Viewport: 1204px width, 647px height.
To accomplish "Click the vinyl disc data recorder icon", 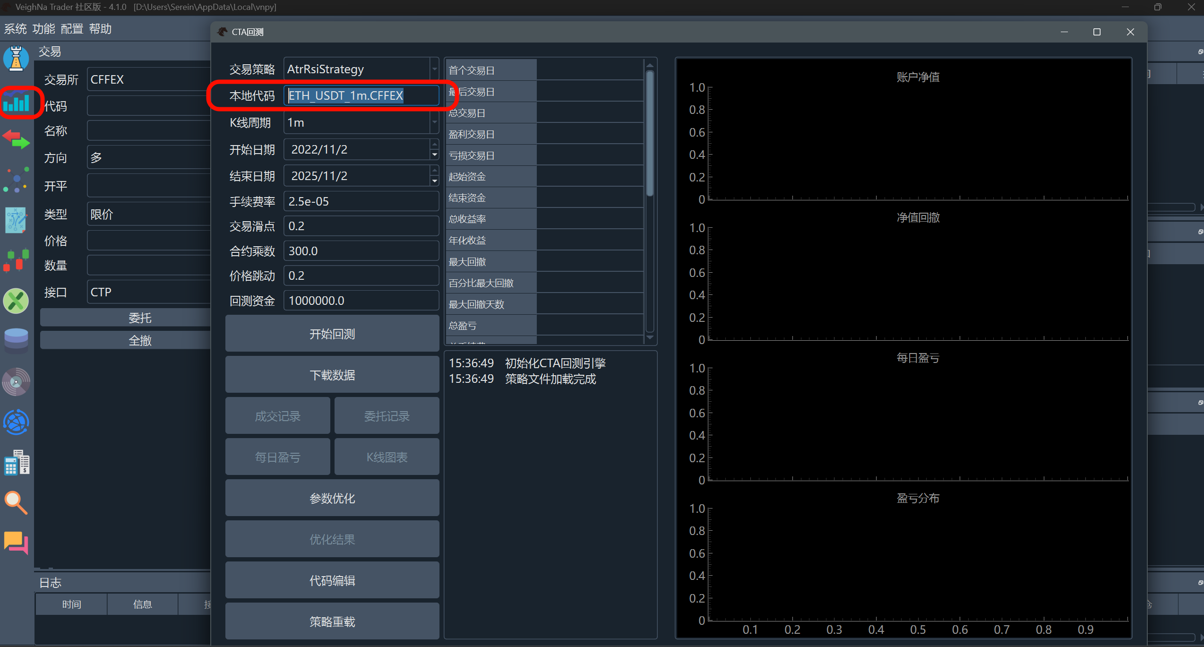I will 16,381.
